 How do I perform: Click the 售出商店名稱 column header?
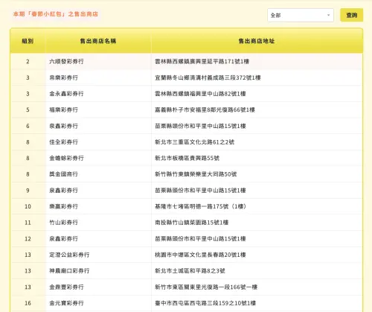point(98,41)
